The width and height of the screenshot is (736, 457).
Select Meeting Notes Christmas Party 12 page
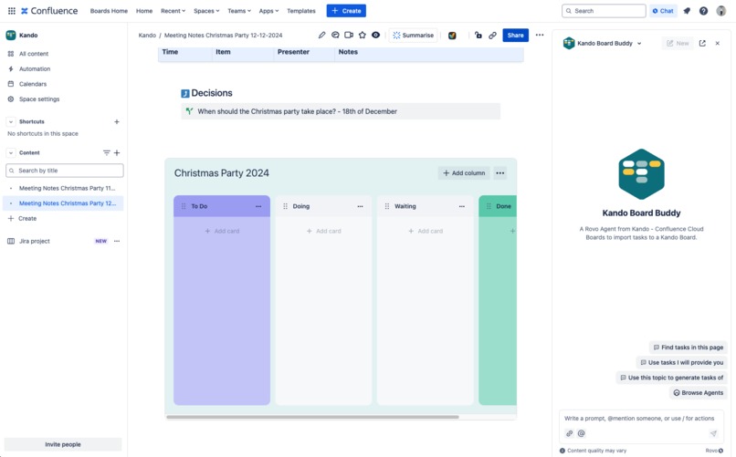[67, 203]
